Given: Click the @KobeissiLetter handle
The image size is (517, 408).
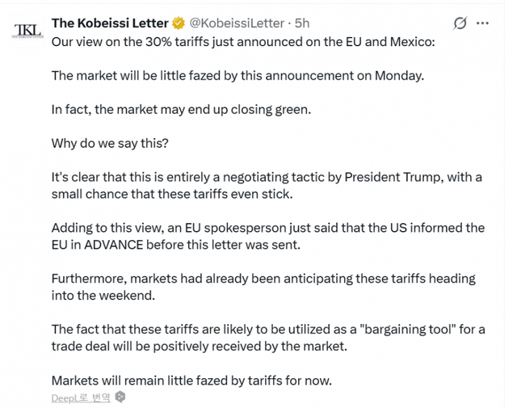Looking at the screenshot, I should click(x=237, y=23).
